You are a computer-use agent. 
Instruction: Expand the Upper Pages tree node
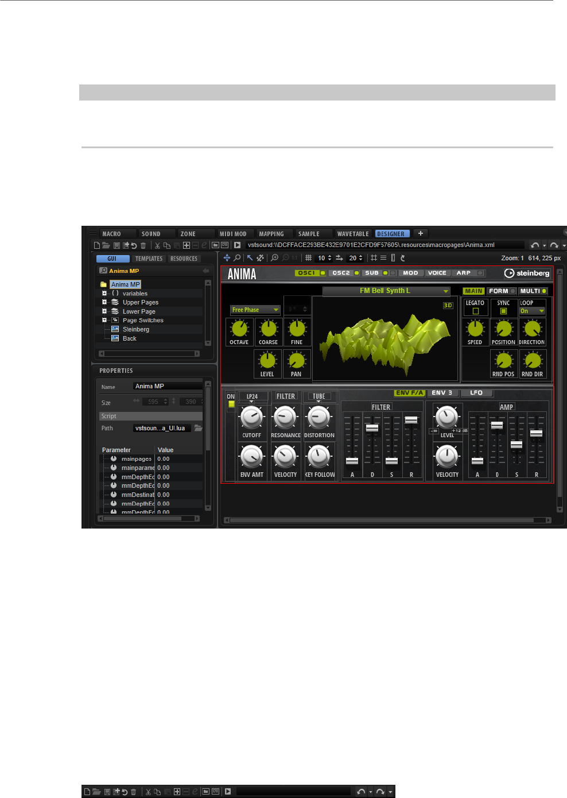104,302
